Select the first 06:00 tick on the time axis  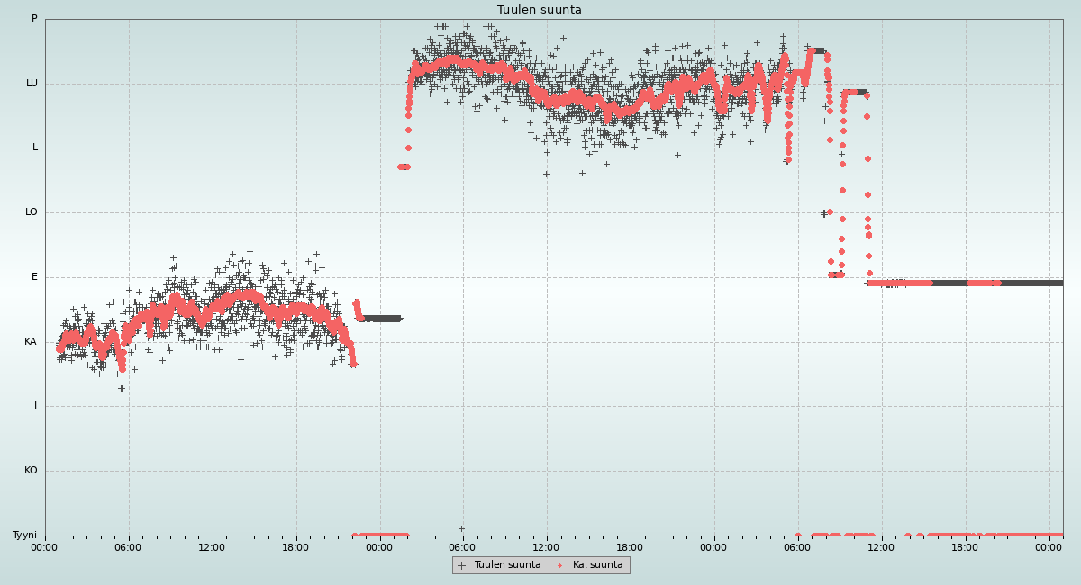pos(129,547)
